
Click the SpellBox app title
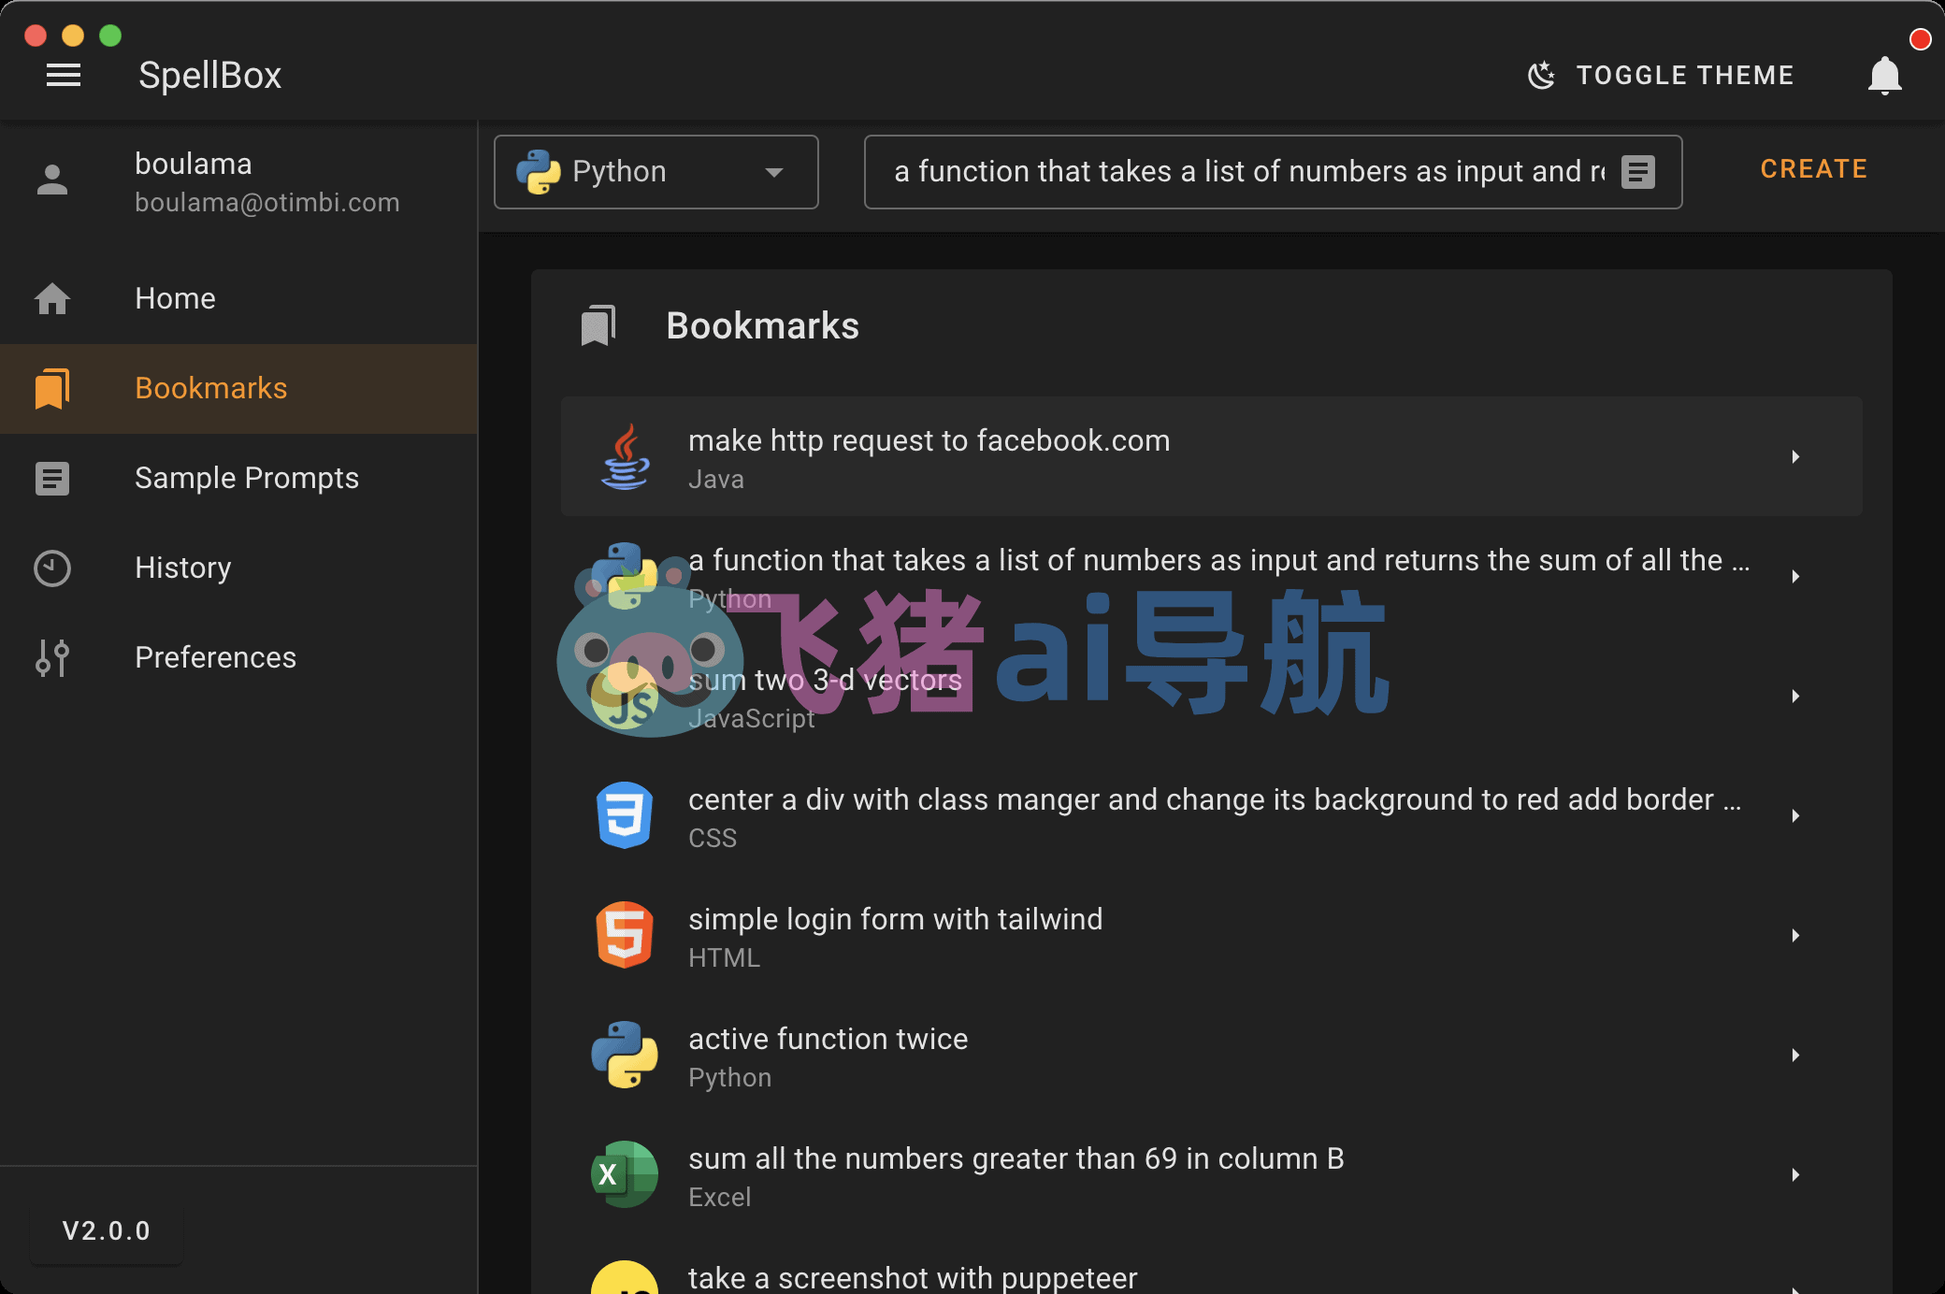point(210,75)
